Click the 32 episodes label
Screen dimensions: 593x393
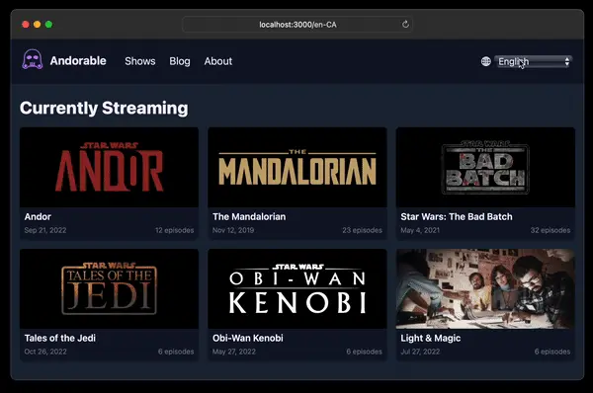click(551, 230)
